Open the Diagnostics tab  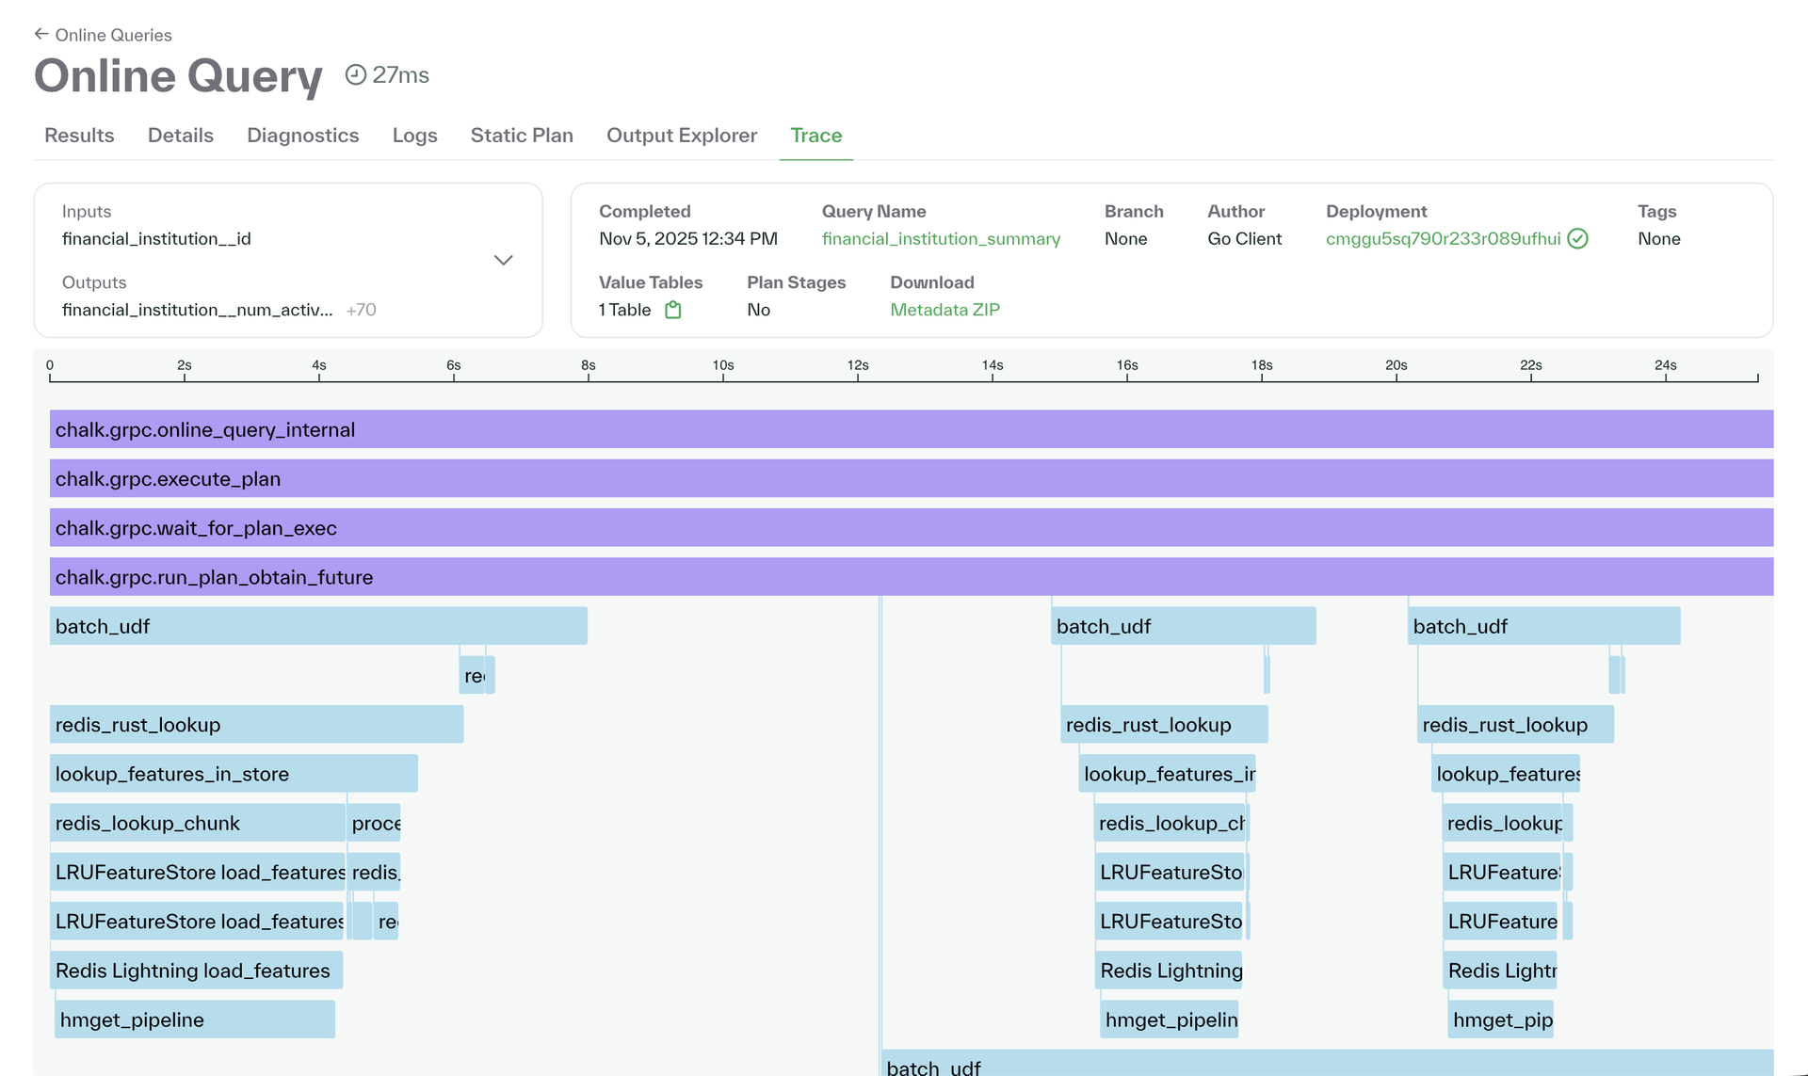303,136
